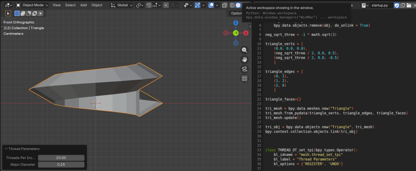
Task: Click the Threads Per Inch value field
Action: 61,158
